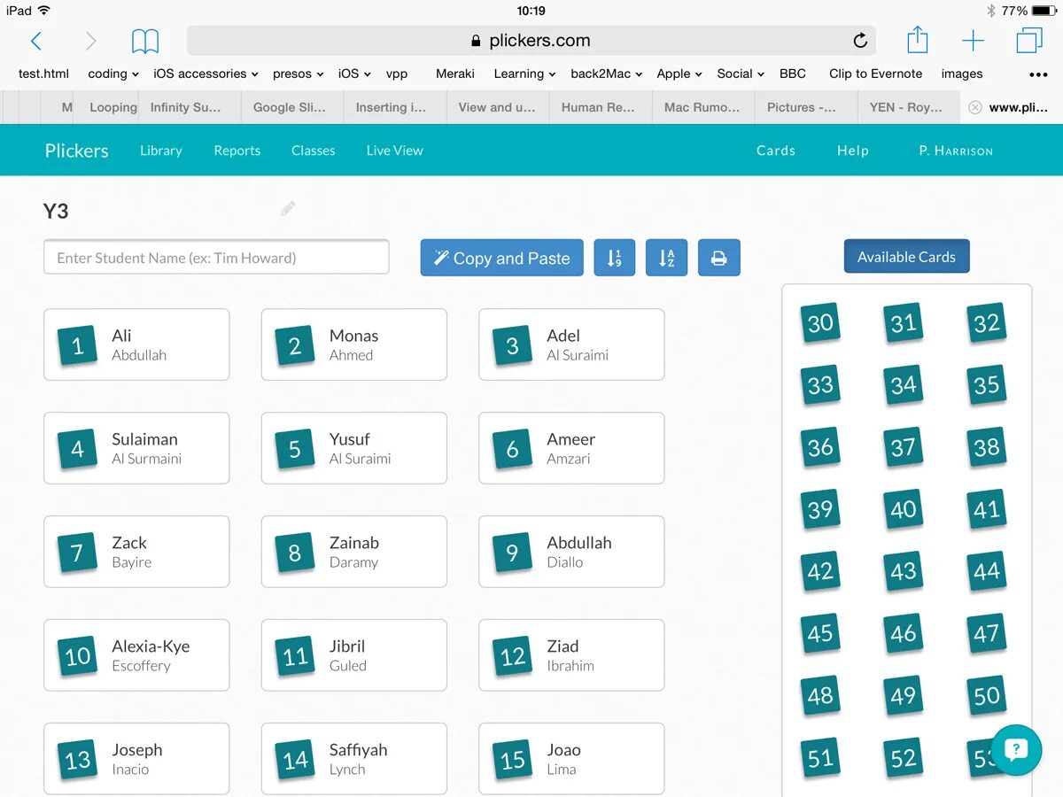Open the help chat bubble icon
1063x797 pixels.
(x=1016, y=750)
